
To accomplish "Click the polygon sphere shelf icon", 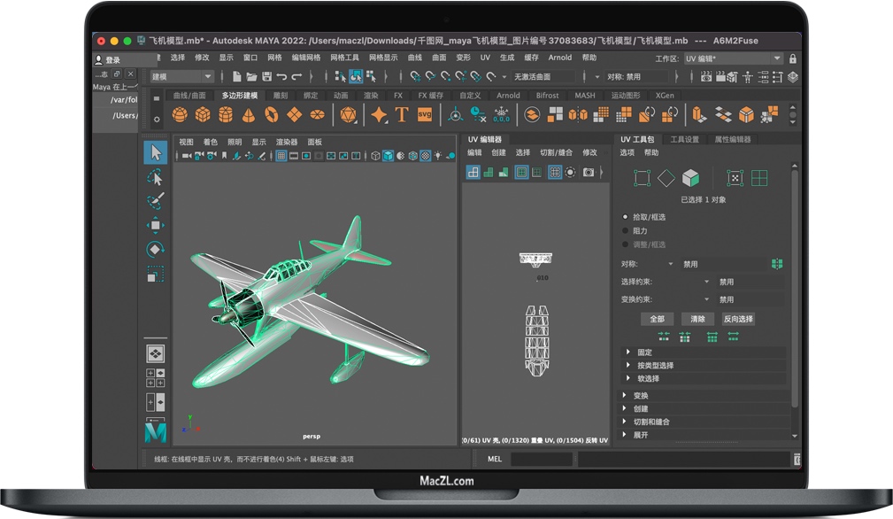I will (x=180, y=114).
